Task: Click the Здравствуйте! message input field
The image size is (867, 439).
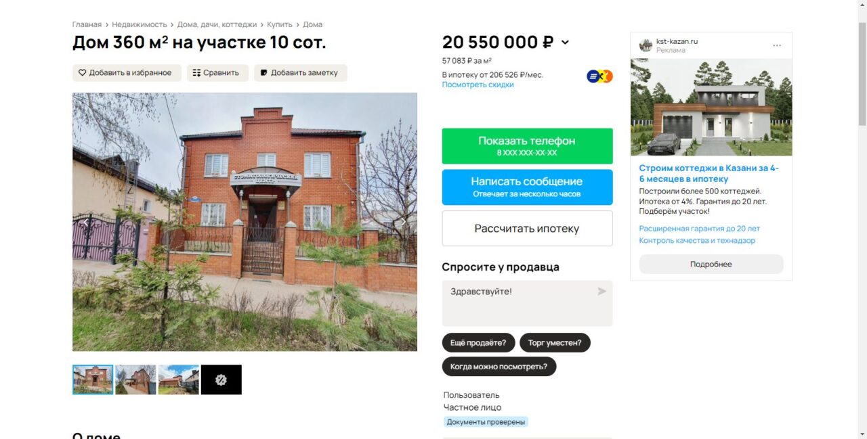Action: tap(527, 304)
